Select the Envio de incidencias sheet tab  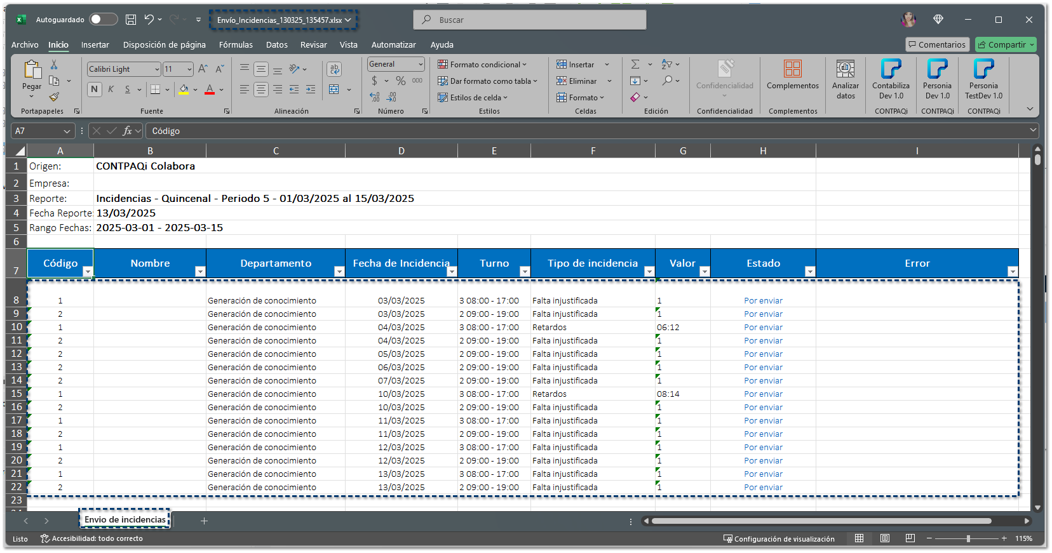coord(125,519)
